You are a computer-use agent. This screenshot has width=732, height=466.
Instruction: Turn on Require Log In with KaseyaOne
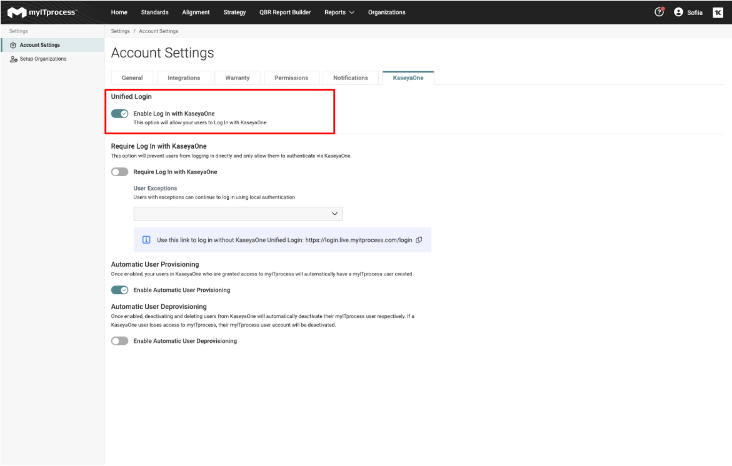(x=119, y=172)
